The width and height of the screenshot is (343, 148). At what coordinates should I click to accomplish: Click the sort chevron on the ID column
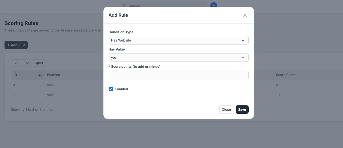40,75
